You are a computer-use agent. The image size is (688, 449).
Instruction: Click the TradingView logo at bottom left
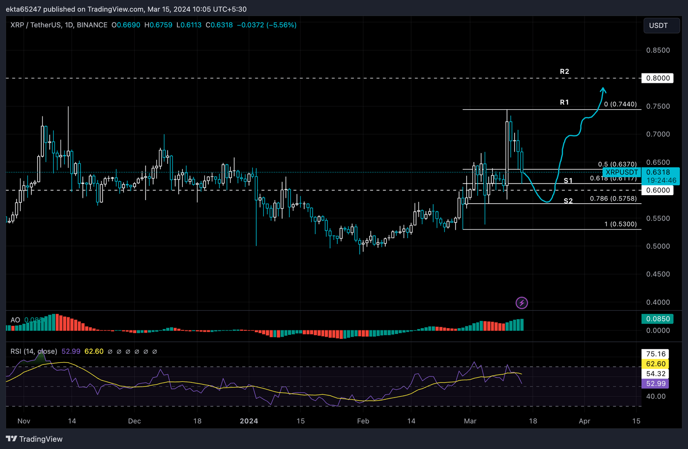[12, 439]
